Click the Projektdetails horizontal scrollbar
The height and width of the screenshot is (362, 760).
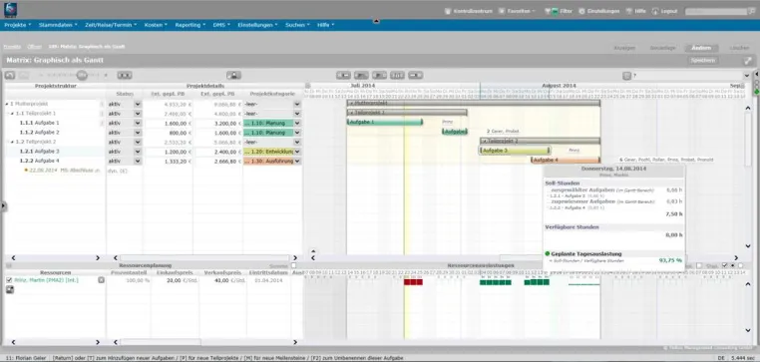pos(204,258)
